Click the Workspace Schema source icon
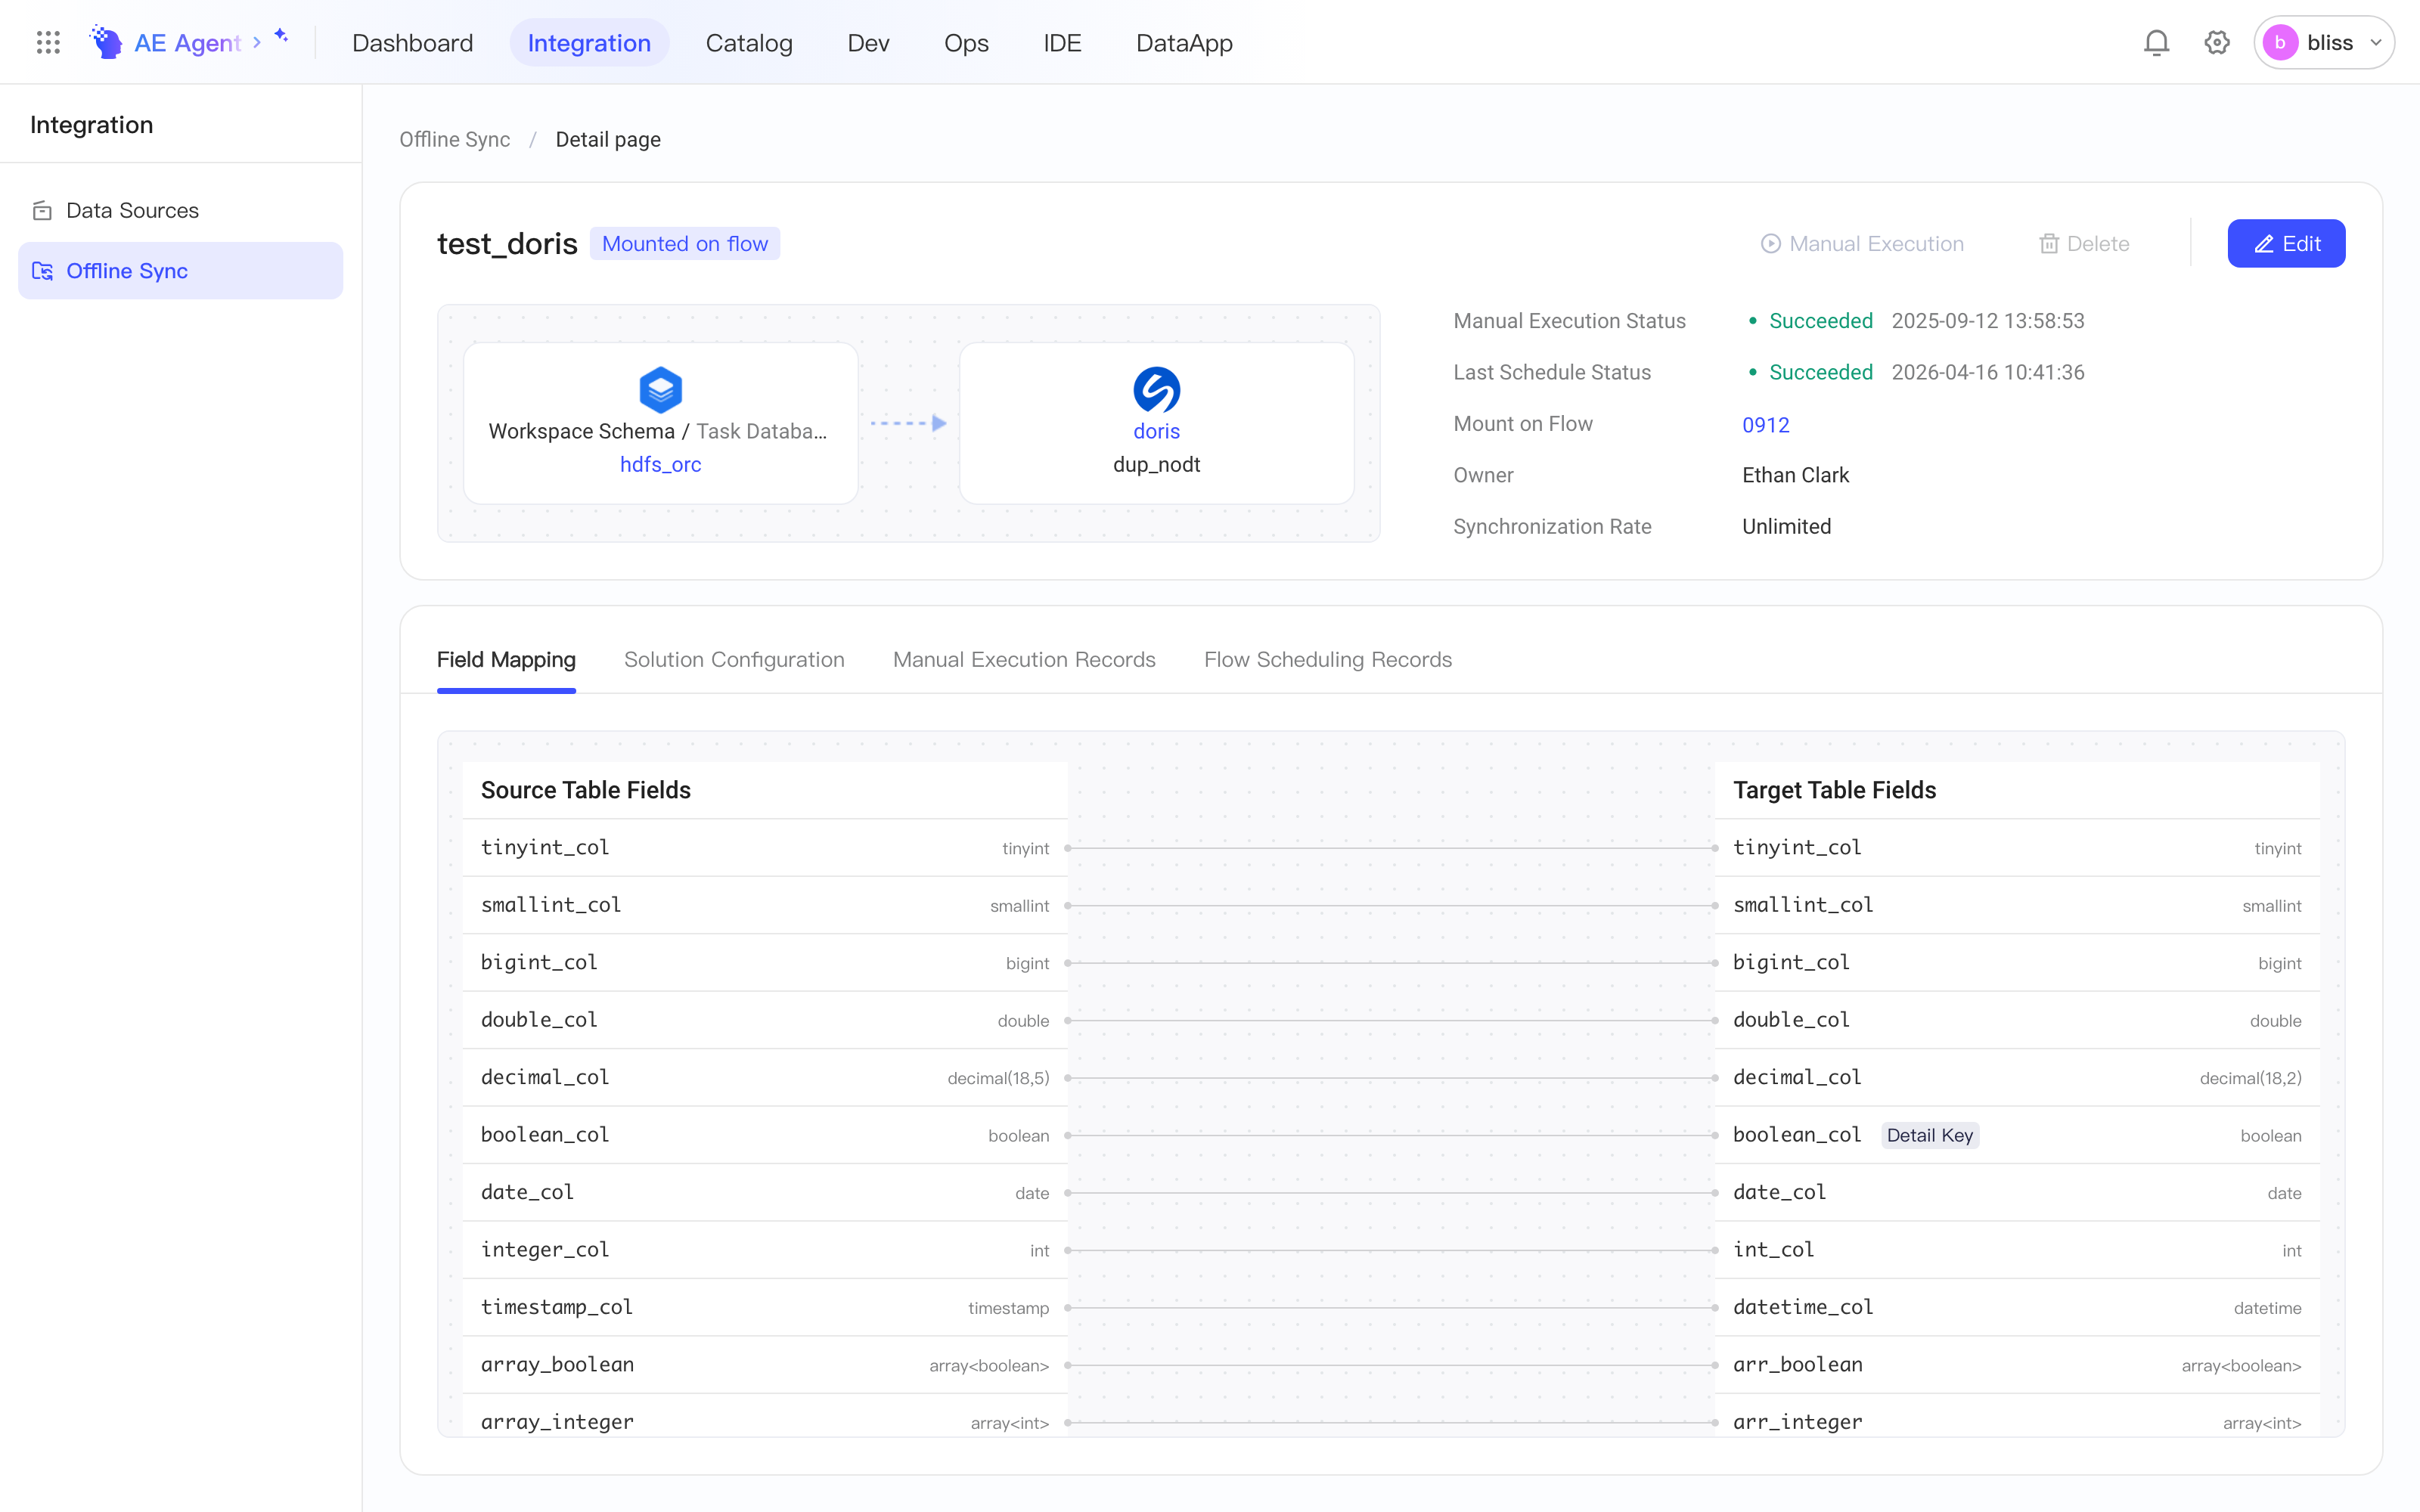Screen dimensions: 2420x1512 [660, 390]
